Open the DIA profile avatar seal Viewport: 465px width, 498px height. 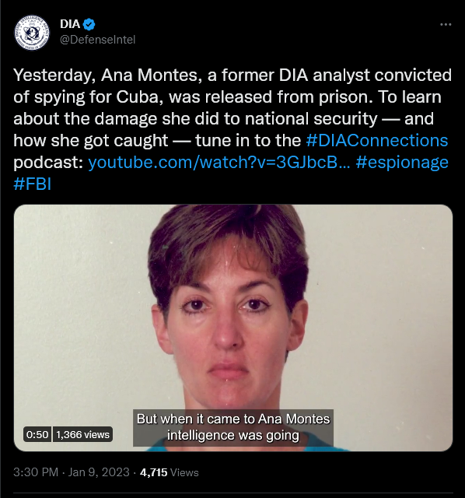coord(32,32)
